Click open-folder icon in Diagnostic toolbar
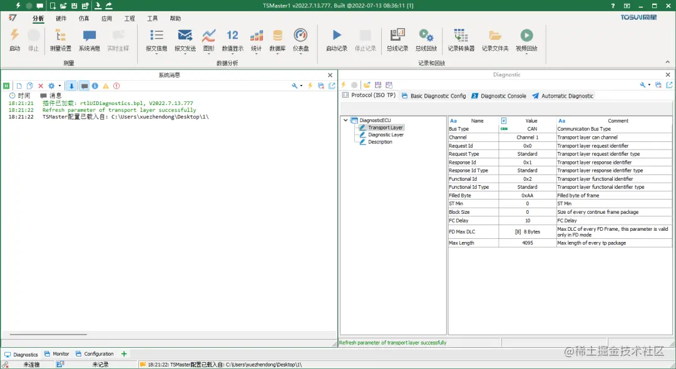The width and height of the screenshot is (676, 369). pos(366,85)
